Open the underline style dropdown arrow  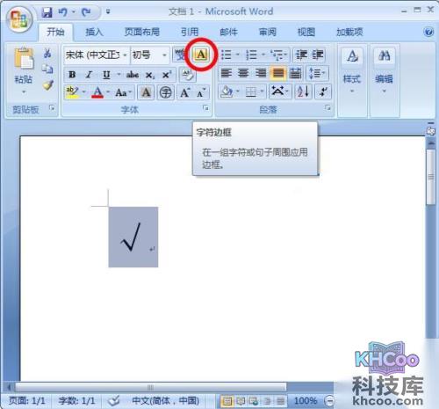(x=119, y=75)
